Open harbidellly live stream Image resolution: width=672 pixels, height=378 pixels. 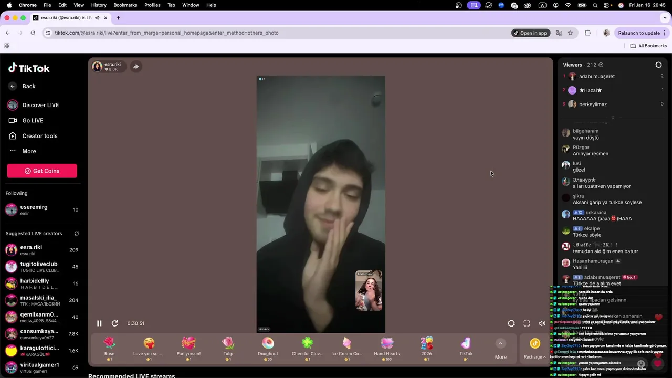42,283
